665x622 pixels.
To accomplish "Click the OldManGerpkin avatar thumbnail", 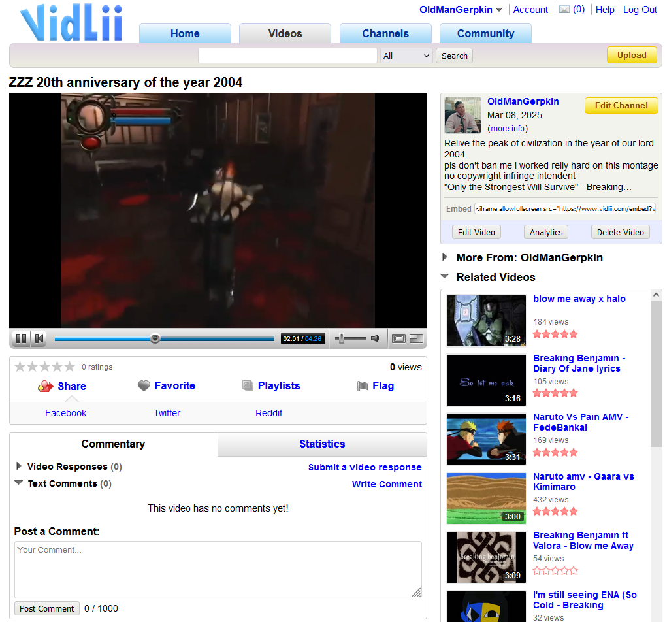I will [x=462, y=115].
